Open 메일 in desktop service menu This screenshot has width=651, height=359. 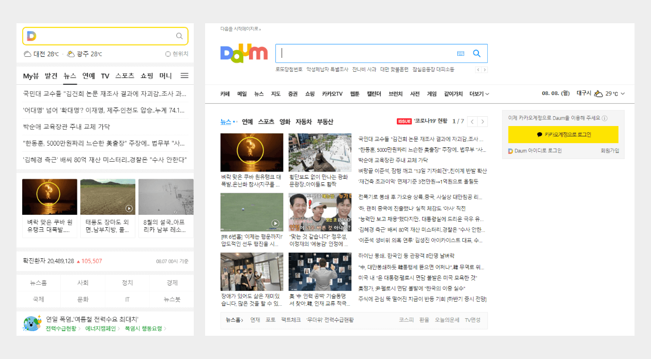242,93
